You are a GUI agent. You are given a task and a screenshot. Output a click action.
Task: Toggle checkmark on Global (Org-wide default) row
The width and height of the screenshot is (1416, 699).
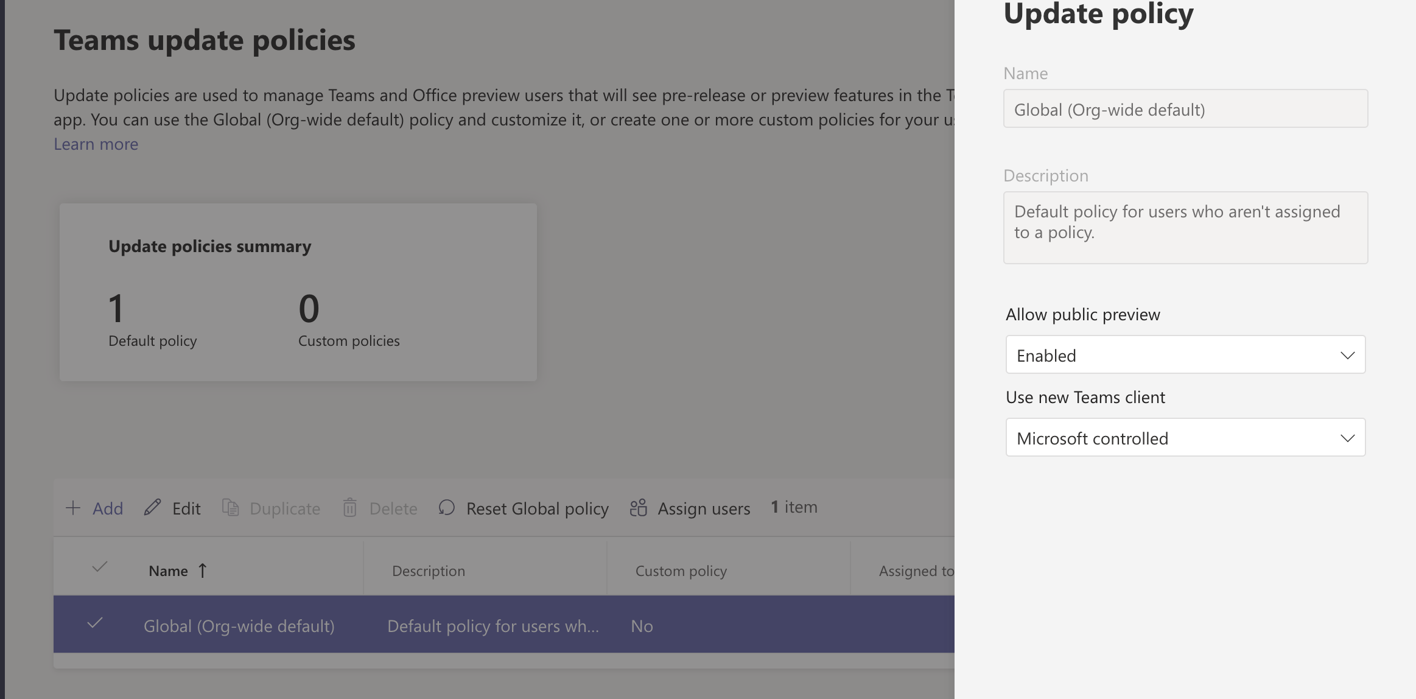(x=95, y=623)
